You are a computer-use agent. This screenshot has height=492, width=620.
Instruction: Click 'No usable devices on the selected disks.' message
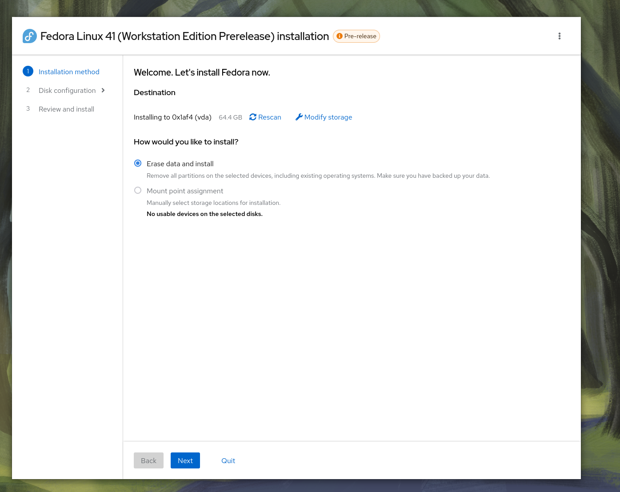click(x=204, y=214)
